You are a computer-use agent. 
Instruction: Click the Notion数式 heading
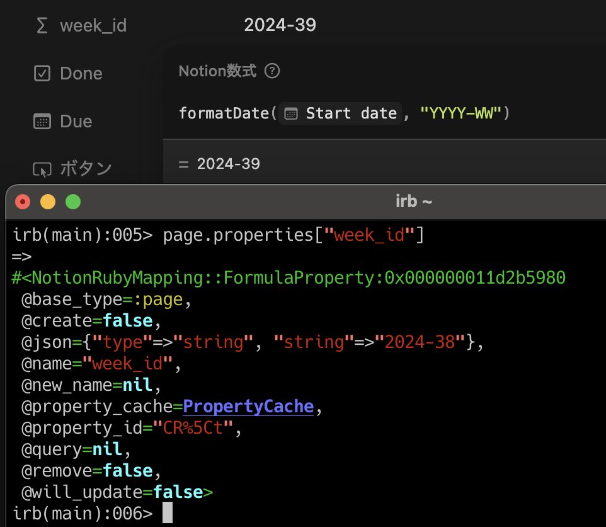point(217,71)
